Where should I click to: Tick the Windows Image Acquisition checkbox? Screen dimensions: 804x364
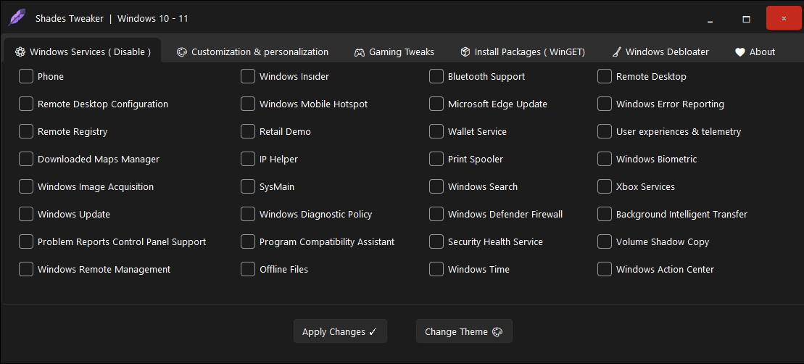[26, 186]
